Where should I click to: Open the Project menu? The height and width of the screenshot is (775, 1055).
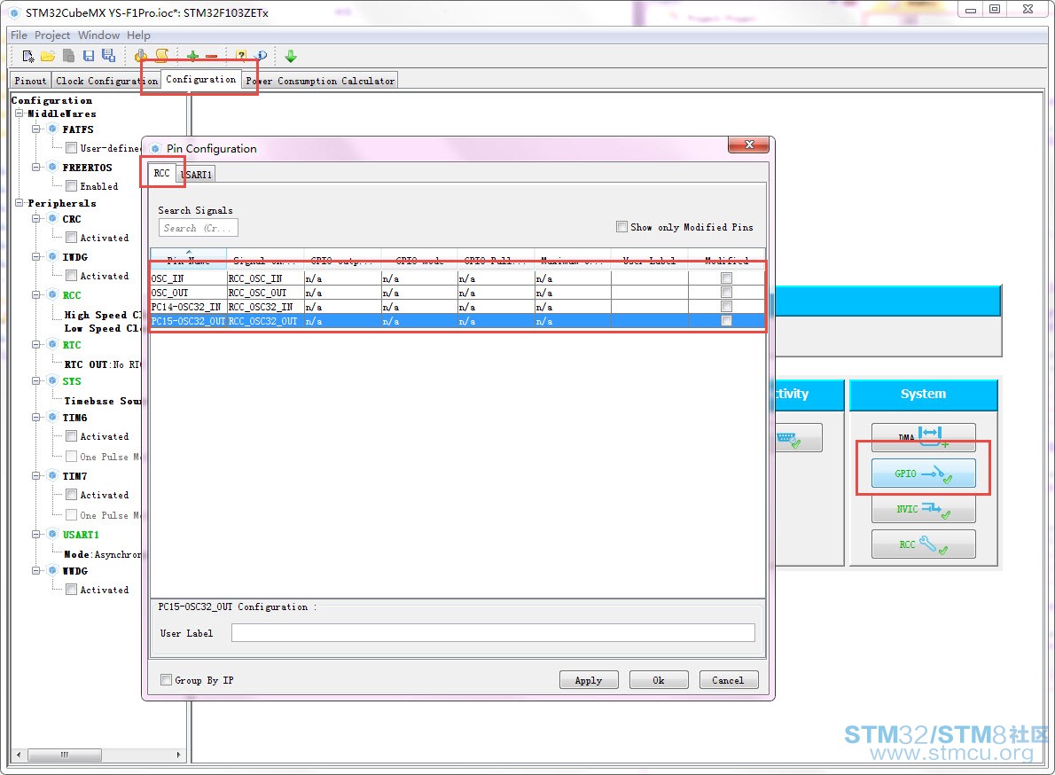52,35
